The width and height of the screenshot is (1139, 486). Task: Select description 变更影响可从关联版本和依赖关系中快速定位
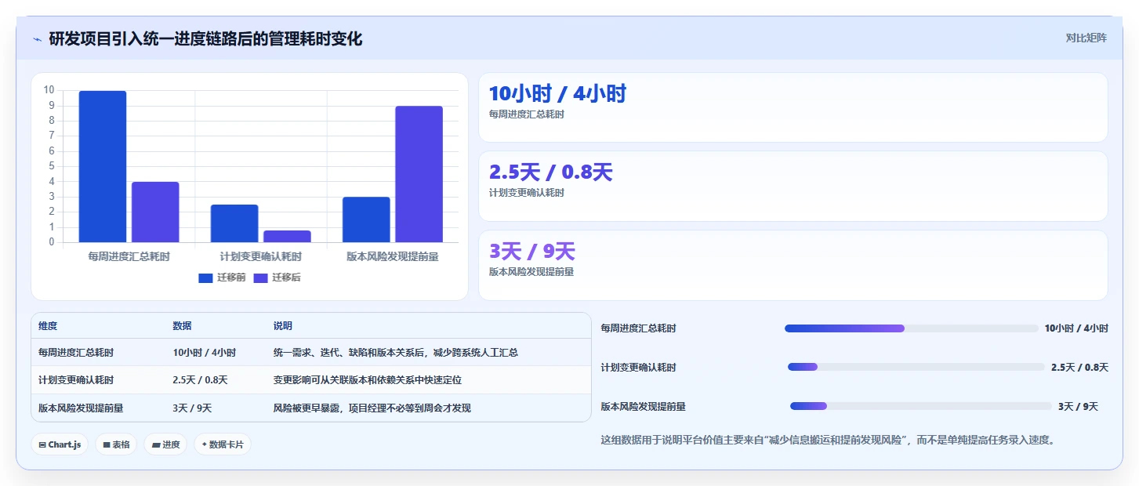(368, 380)
